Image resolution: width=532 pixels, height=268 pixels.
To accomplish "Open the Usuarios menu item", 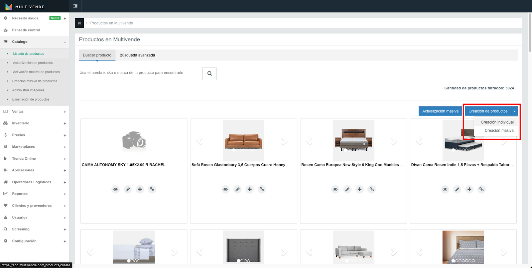I will [20, 218].
